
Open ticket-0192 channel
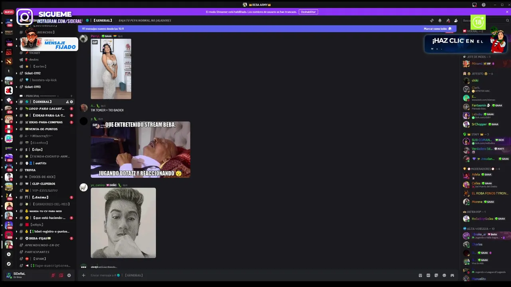pos(46,73)
